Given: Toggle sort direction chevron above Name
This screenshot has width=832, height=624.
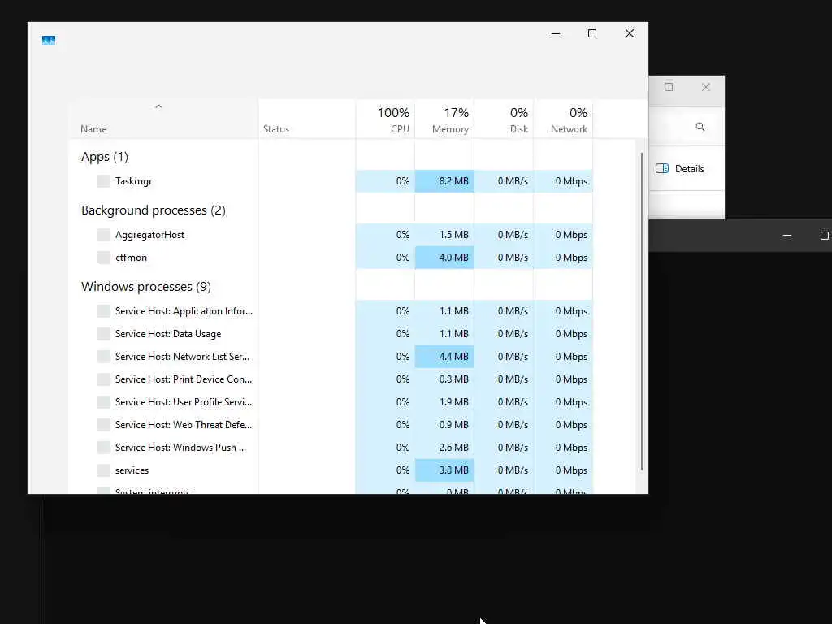Looking at the screenshot, I should [x=158, y=106].
